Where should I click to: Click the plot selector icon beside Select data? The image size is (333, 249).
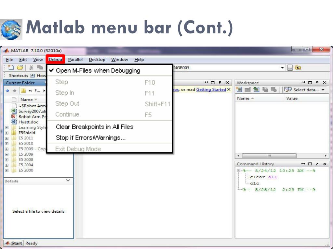[x=288, y=89]
